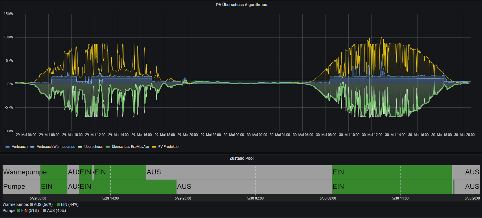The height and width of the screenshot is (218, 482).
Task: Click the PV-Produktion yellow legend color swatch
Action: coord(154,147)
